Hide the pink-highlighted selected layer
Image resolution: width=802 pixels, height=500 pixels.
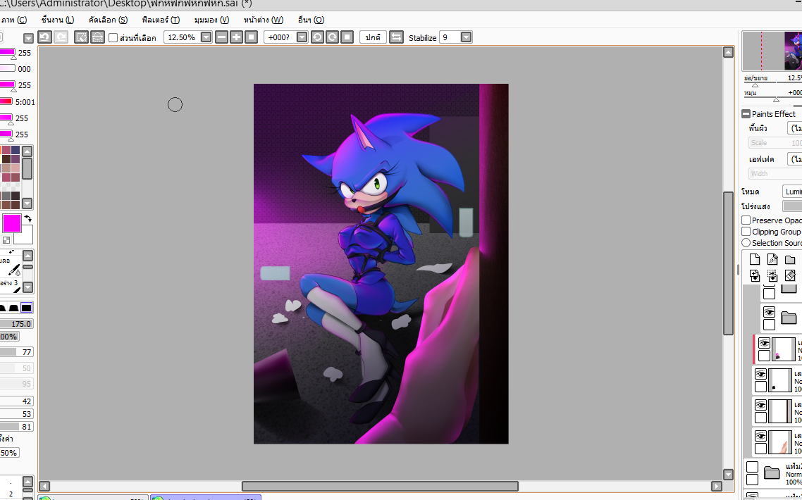tap(764, 343)
